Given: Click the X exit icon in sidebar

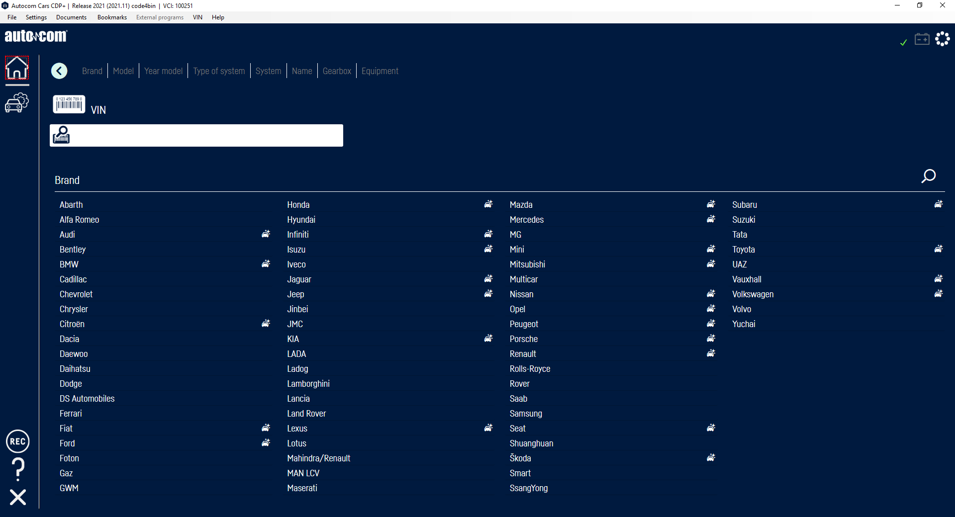Looking at the screenshot, I should click(x=18, y=497).
